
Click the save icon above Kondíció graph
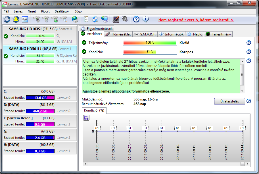(x=86, y=118)
